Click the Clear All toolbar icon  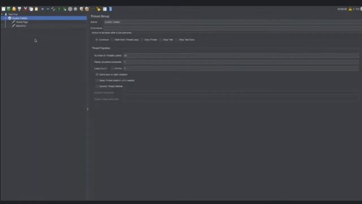(87, 9)
